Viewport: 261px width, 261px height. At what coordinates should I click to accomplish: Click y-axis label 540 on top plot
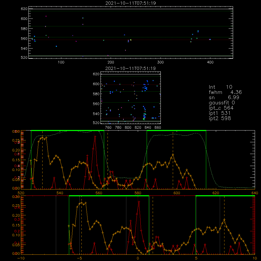pyautogui.click(x=24, y=49)
